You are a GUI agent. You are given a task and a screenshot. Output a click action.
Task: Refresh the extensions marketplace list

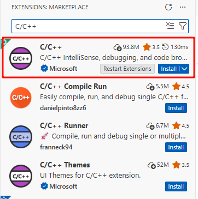tap(168, 7)
